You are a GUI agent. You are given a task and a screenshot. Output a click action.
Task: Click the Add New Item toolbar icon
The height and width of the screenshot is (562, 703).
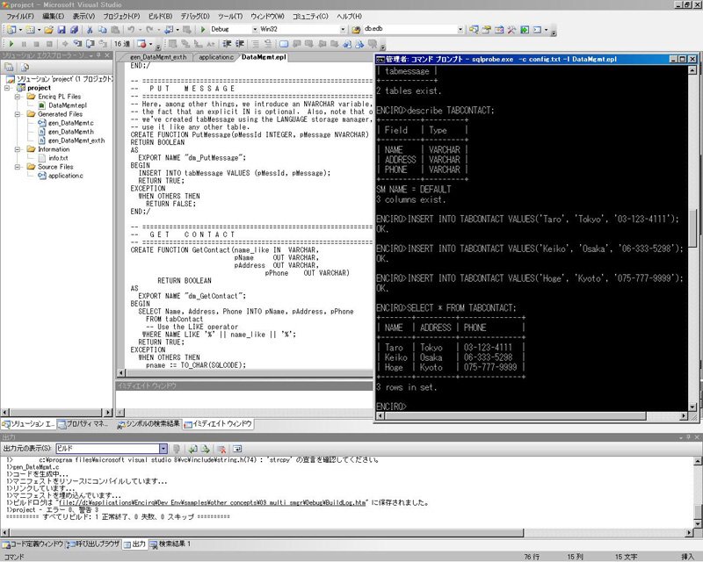[x=30, y=30]
